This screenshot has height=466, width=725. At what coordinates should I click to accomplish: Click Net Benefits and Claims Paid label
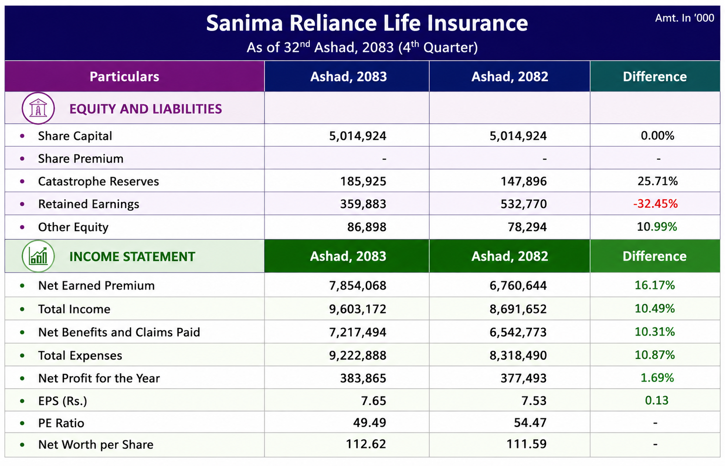point(119,332)
